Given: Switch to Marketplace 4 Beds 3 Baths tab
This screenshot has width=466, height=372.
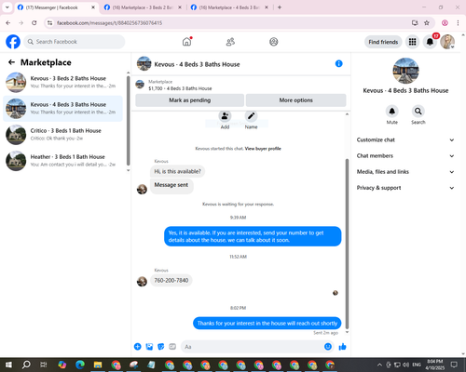Looking at the screenshot, I should [229, 7].
